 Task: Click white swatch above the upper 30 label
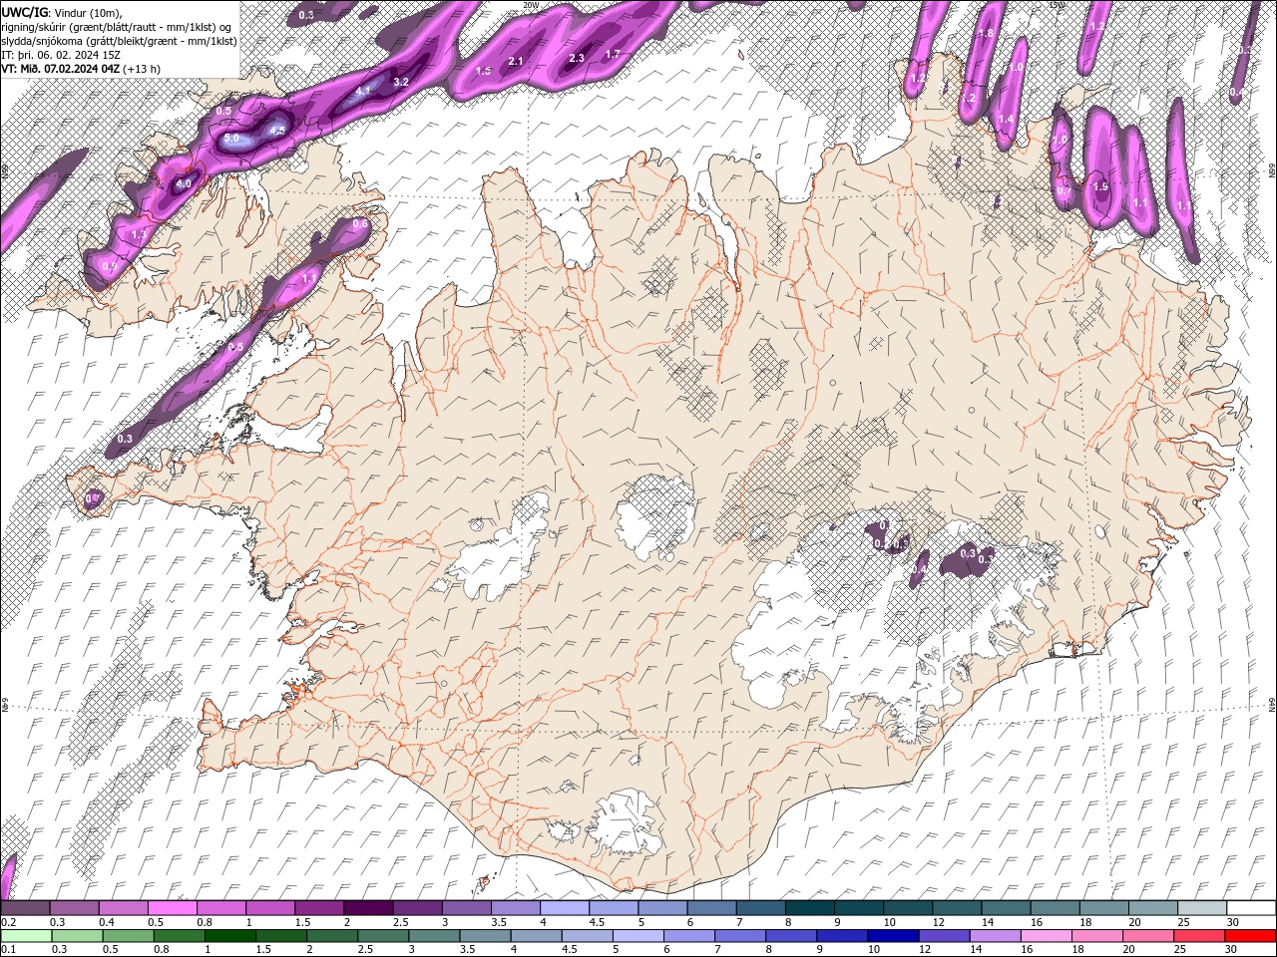click(1251, 908)
